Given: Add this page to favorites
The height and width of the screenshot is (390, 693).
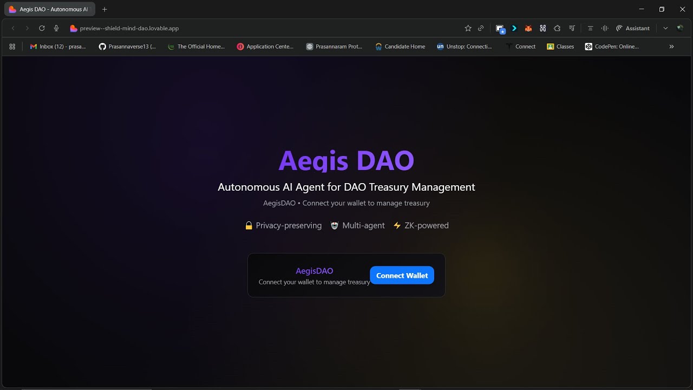Looking at the screenshot, I should click(468, 28).
